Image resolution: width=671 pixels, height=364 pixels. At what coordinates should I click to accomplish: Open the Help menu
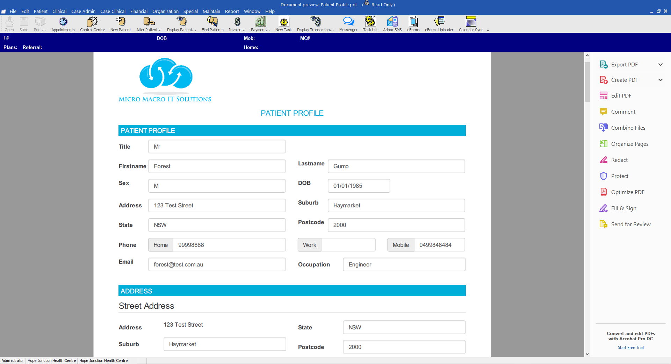coord(270,11)
